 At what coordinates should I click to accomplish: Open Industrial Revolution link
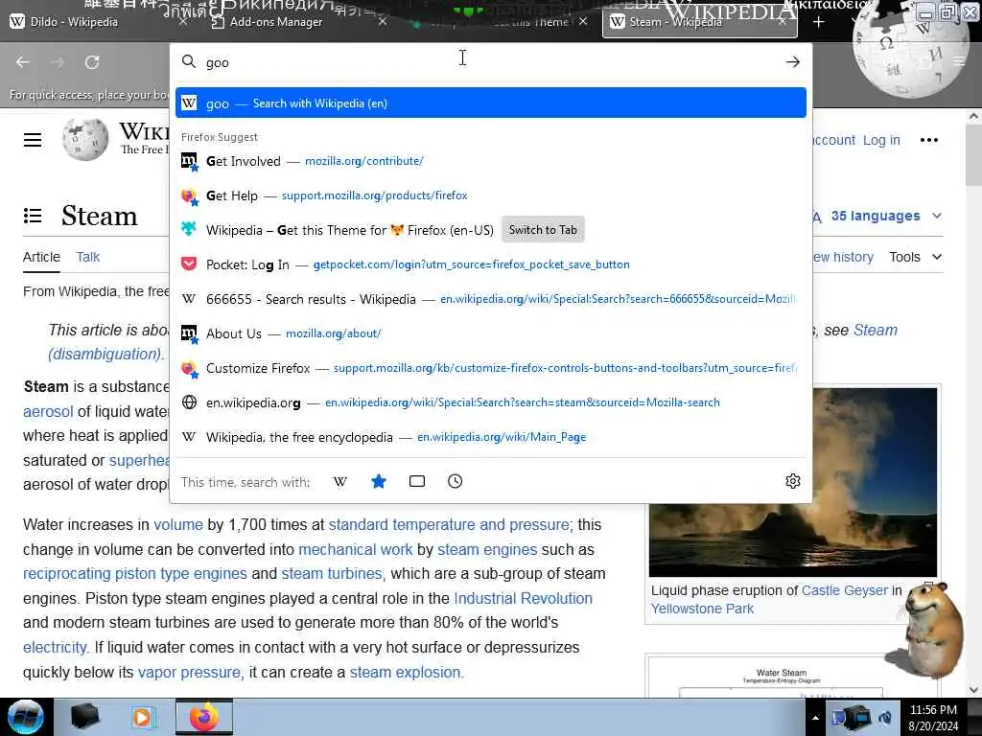point(523,598)
